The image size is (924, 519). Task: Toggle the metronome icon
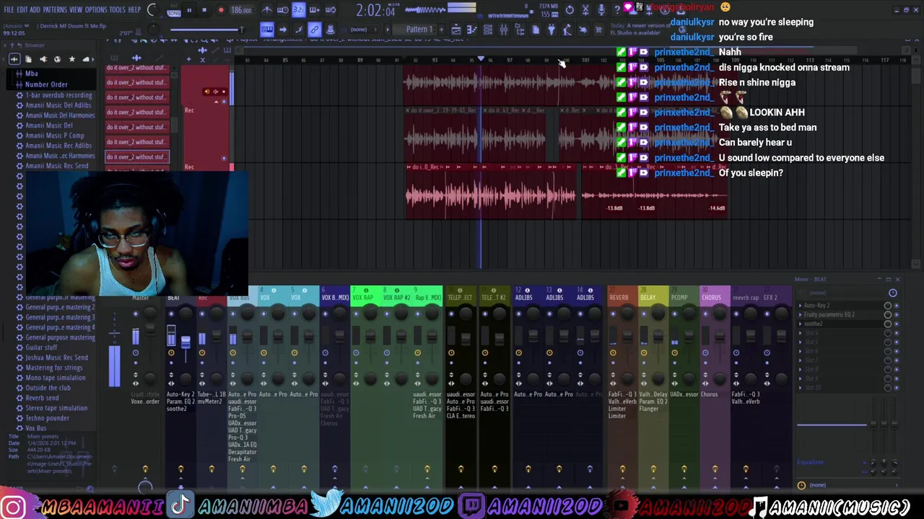click(267, 10)
